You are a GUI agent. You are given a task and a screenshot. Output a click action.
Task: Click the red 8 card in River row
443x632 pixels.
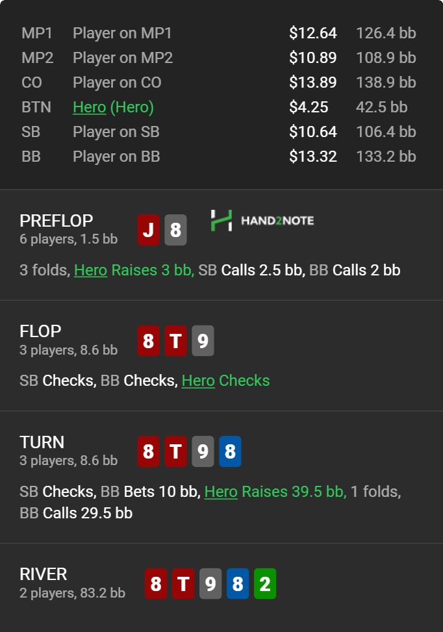156,584
